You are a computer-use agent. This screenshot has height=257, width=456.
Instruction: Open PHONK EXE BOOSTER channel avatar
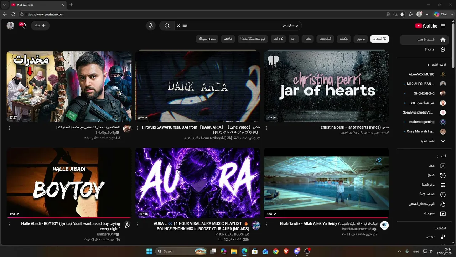click(256, 226)
